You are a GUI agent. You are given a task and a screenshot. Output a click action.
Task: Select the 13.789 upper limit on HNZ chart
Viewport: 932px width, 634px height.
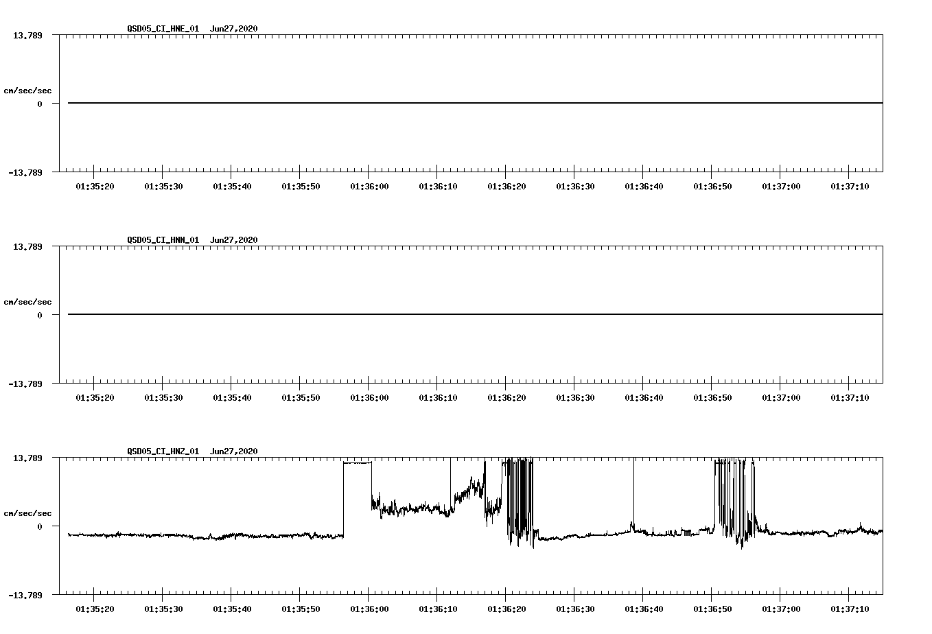point(27,458)
